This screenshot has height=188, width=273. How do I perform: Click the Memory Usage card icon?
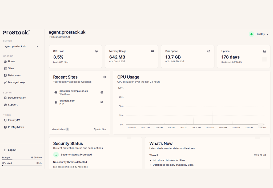pos(152,51)
